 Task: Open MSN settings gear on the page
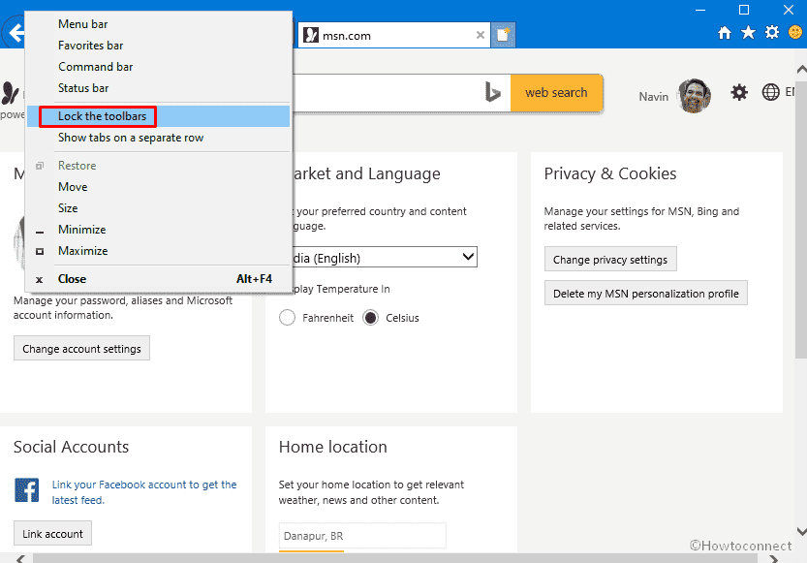[739, 93]
